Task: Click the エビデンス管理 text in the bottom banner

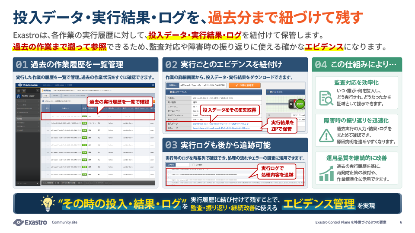Action: click(319, 204)
